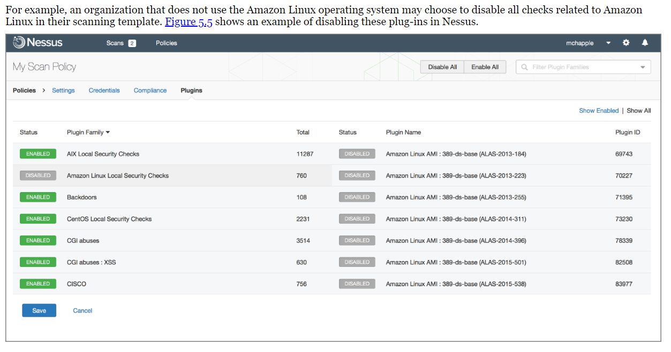Image resolution: width=671 pixels, height=352 pixels.
Task: Click the Total value 760
Action: pos(301,175)
